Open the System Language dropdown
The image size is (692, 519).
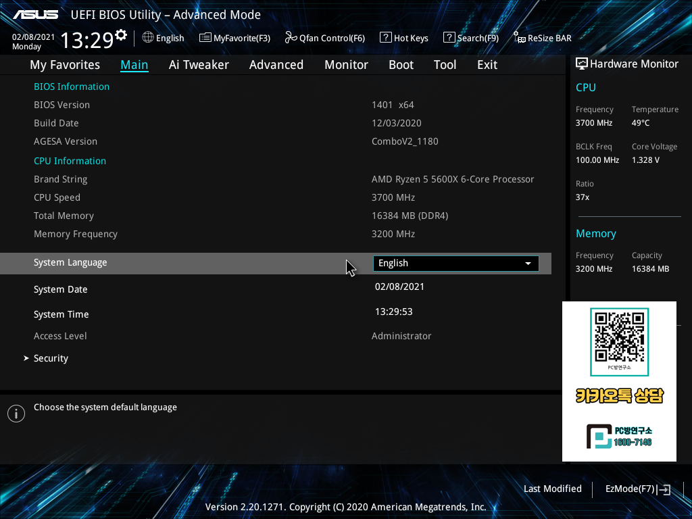pos(456,263)
